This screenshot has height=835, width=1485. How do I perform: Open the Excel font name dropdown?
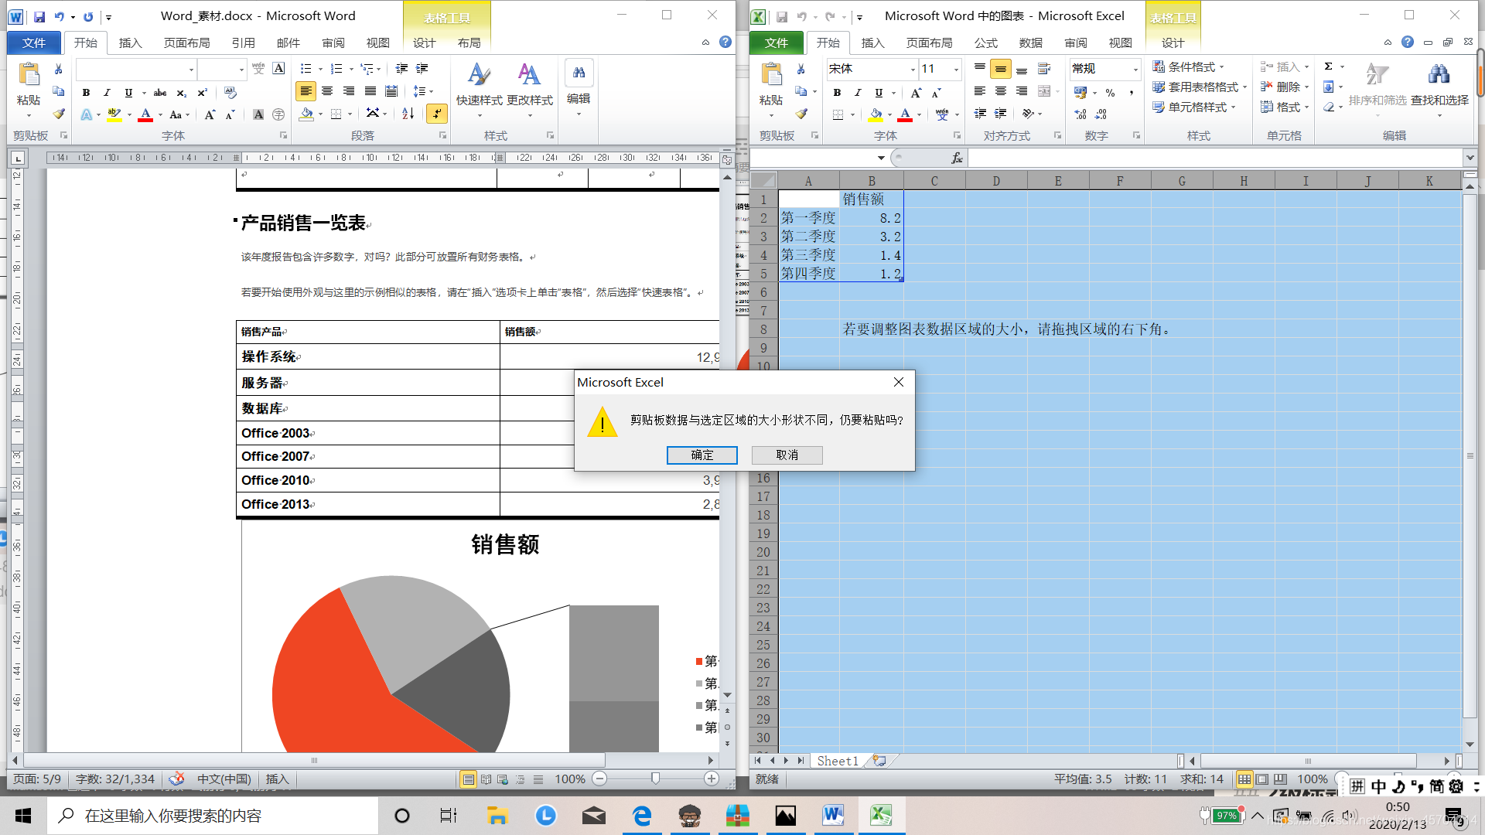(913, 69)
